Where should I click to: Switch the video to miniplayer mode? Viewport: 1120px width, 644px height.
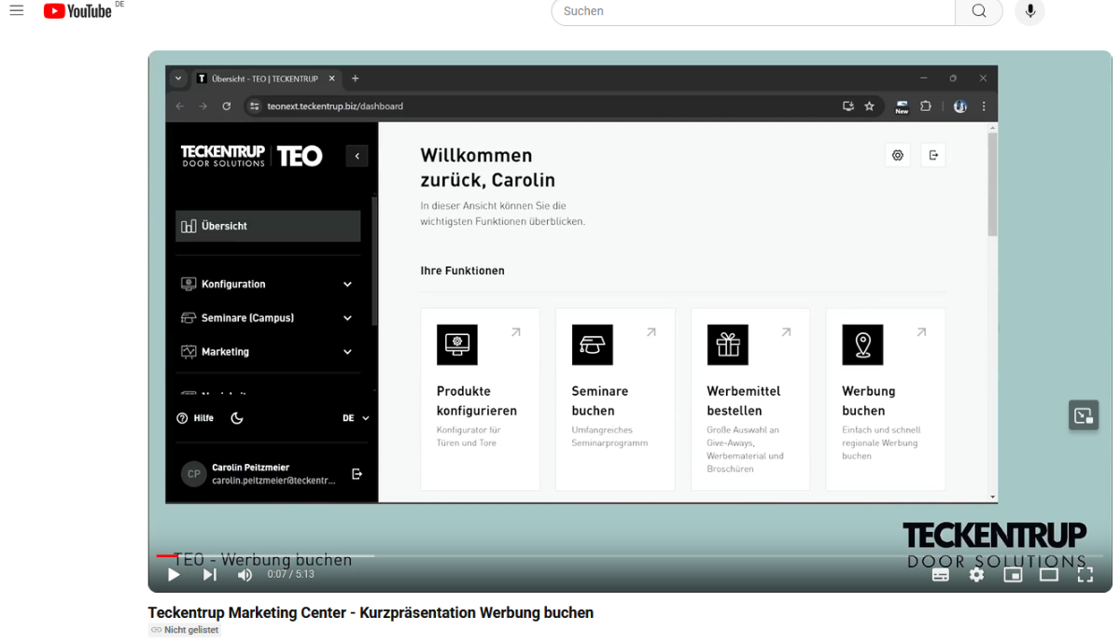[1013, 575]
